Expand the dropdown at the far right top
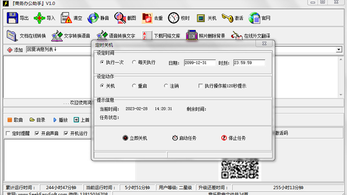Screen dimensions: 347x195 point(339,50)
